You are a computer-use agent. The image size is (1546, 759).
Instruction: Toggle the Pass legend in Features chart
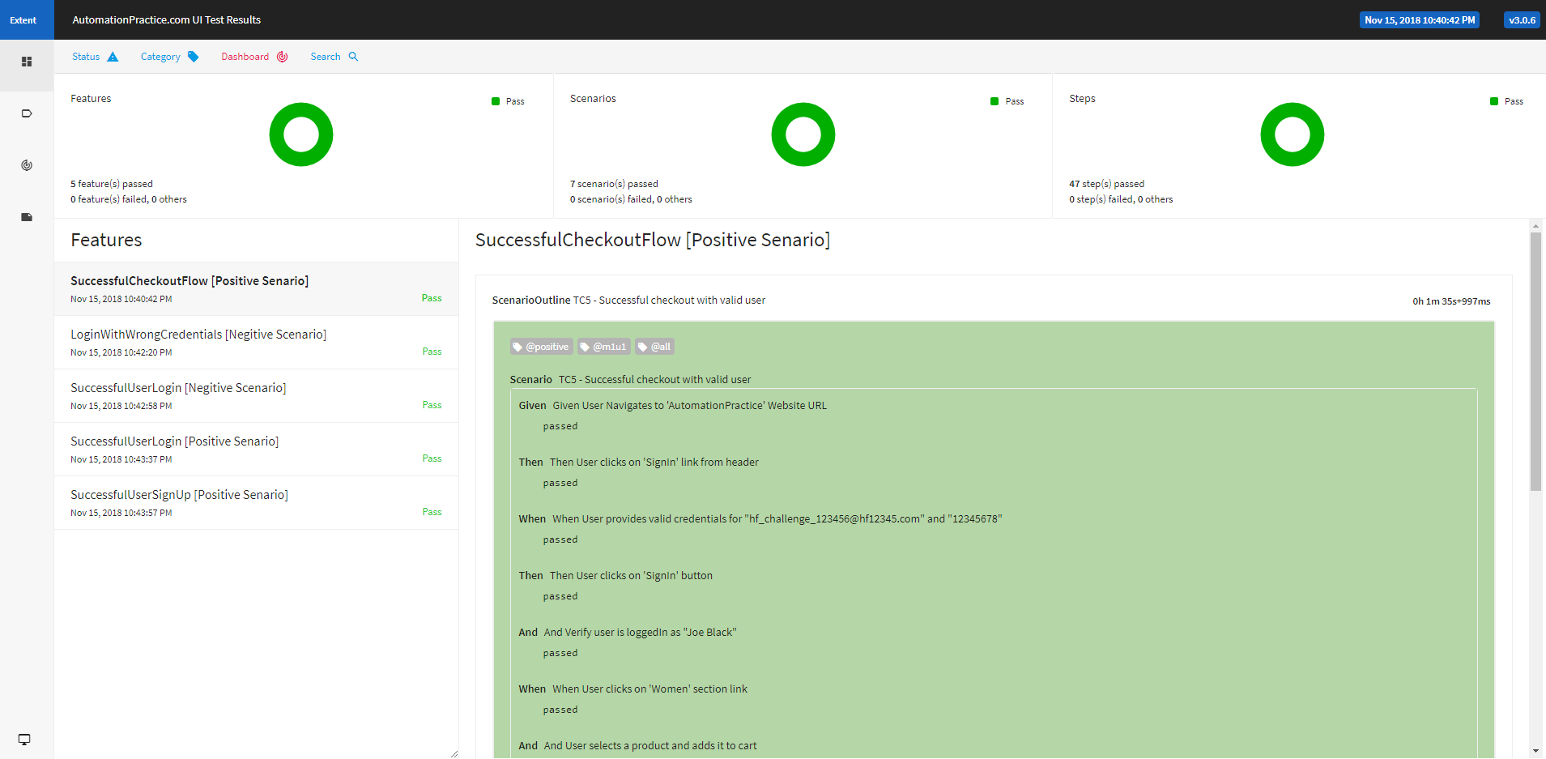tap(508, 101)
